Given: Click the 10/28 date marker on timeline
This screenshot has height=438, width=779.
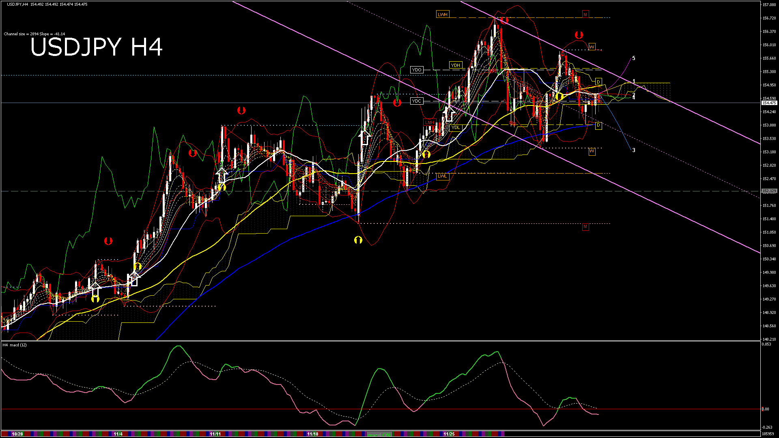Looking at the screenshot, I should 17,434.
